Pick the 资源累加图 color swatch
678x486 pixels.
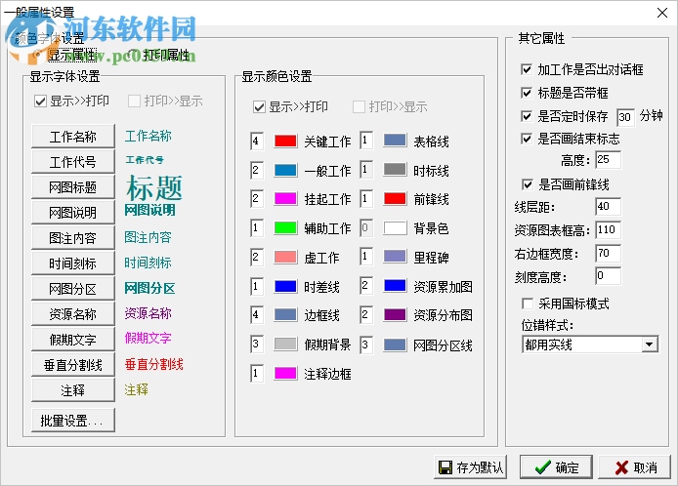[395, 286]
